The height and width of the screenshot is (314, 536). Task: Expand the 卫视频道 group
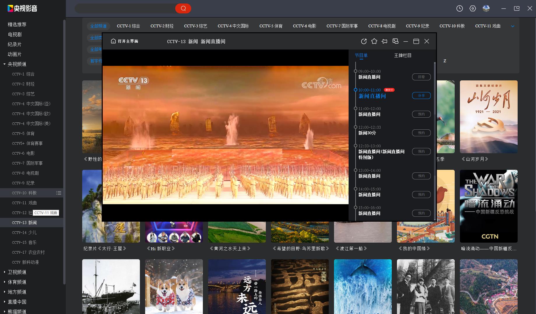4,272
